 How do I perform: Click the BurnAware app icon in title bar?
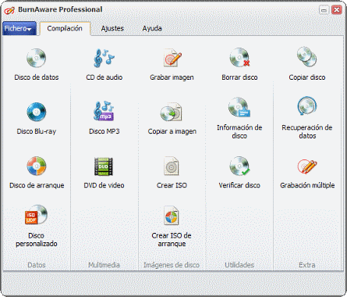pyautogui.click(x=9, y=10)
